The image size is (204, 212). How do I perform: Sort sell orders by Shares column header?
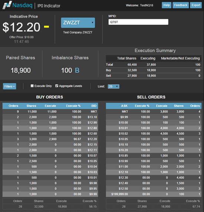click(x=179, y=106)
